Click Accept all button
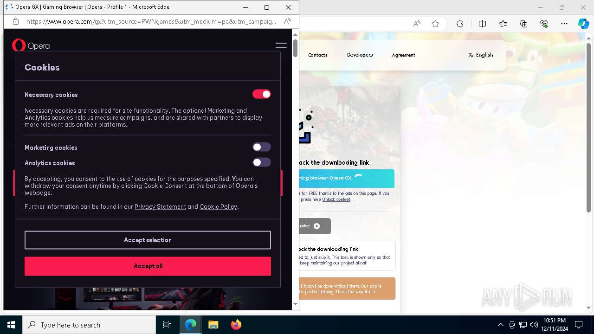This screenshot has width=594, height=334. tap(148, 266)
